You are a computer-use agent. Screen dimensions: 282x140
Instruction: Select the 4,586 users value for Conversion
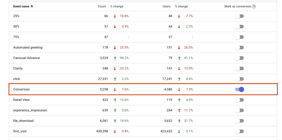(x=168, y=89)
